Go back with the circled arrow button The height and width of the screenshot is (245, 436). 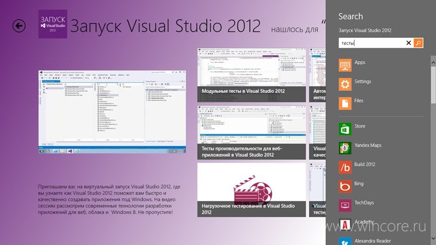click(x=19, y=26)
